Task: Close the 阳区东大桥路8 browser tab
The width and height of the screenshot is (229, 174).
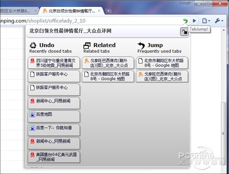Action: 35,11
